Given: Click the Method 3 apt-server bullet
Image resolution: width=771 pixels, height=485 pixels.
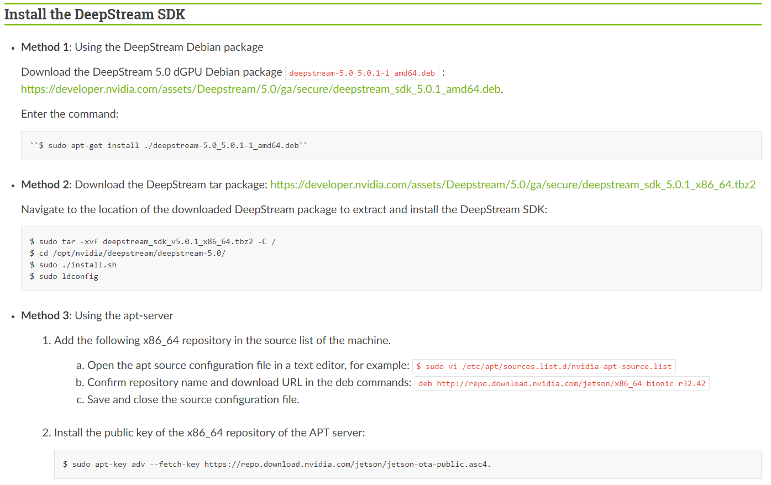Looking at the screenshot, I should (97, 315).
